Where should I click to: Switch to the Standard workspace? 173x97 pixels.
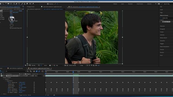pos(130,4)
